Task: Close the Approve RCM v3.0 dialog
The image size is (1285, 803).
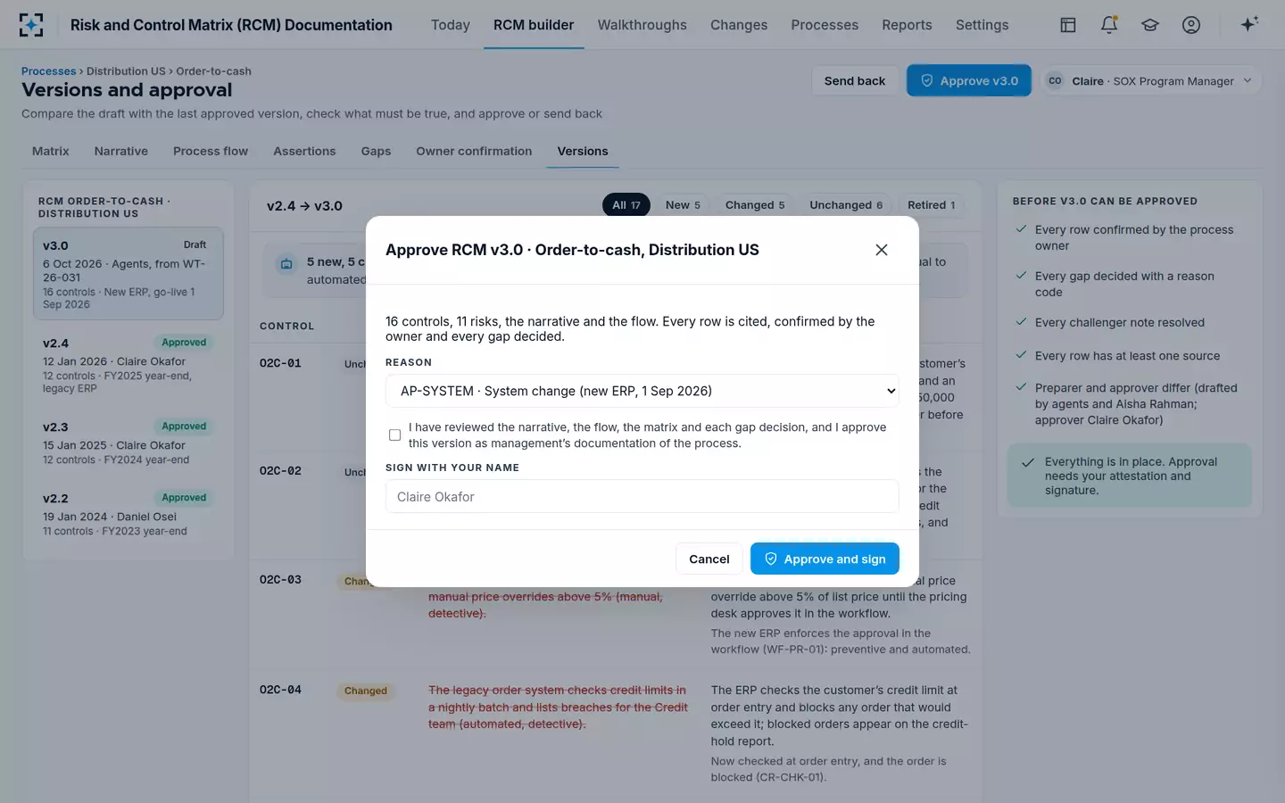Action: click(x=882, y=250)
